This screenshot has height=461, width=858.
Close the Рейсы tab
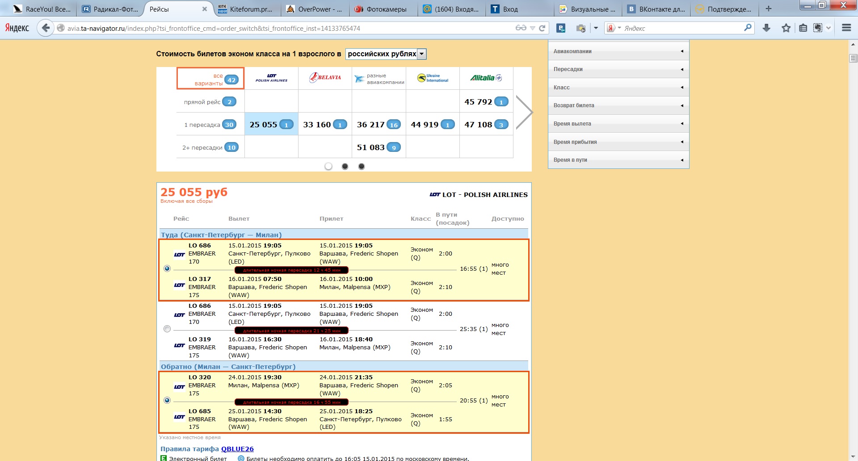click(205, 9)
